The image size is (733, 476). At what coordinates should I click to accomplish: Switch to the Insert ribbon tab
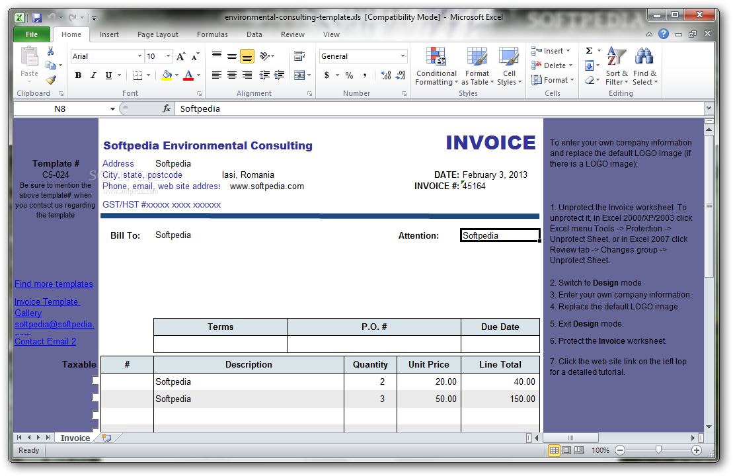[x=109, y=34]
